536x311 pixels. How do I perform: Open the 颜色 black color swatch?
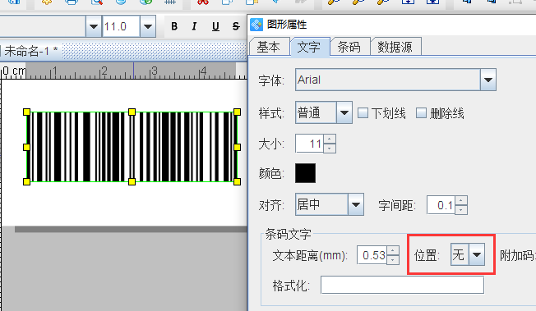[x=305, y=173]
